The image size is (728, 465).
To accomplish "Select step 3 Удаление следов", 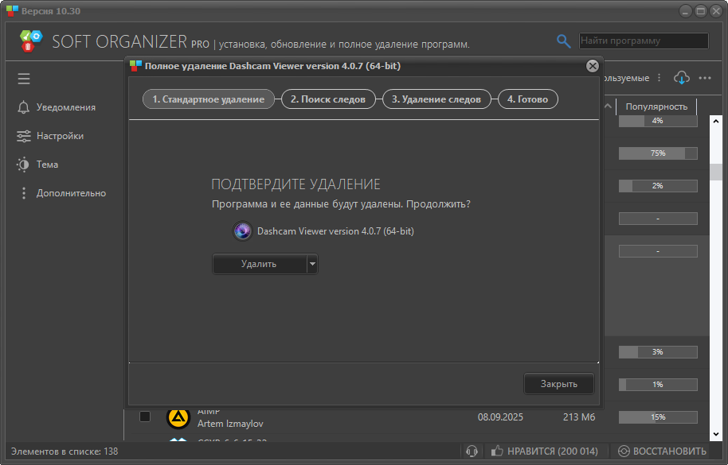I will (x=436, y=99).
